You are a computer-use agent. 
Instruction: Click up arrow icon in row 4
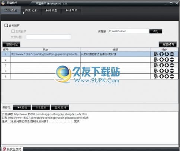(161, 71)
